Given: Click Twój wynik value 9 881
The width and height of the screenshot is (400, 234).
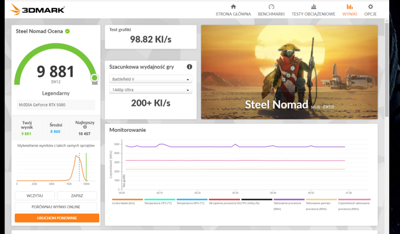Looking at the screenshot, I should [26, 134].
